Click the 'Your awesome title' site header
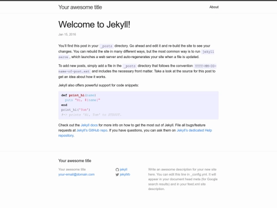This screenshot has width=277, height=208. pyautogui.click(x=80, y=7)
